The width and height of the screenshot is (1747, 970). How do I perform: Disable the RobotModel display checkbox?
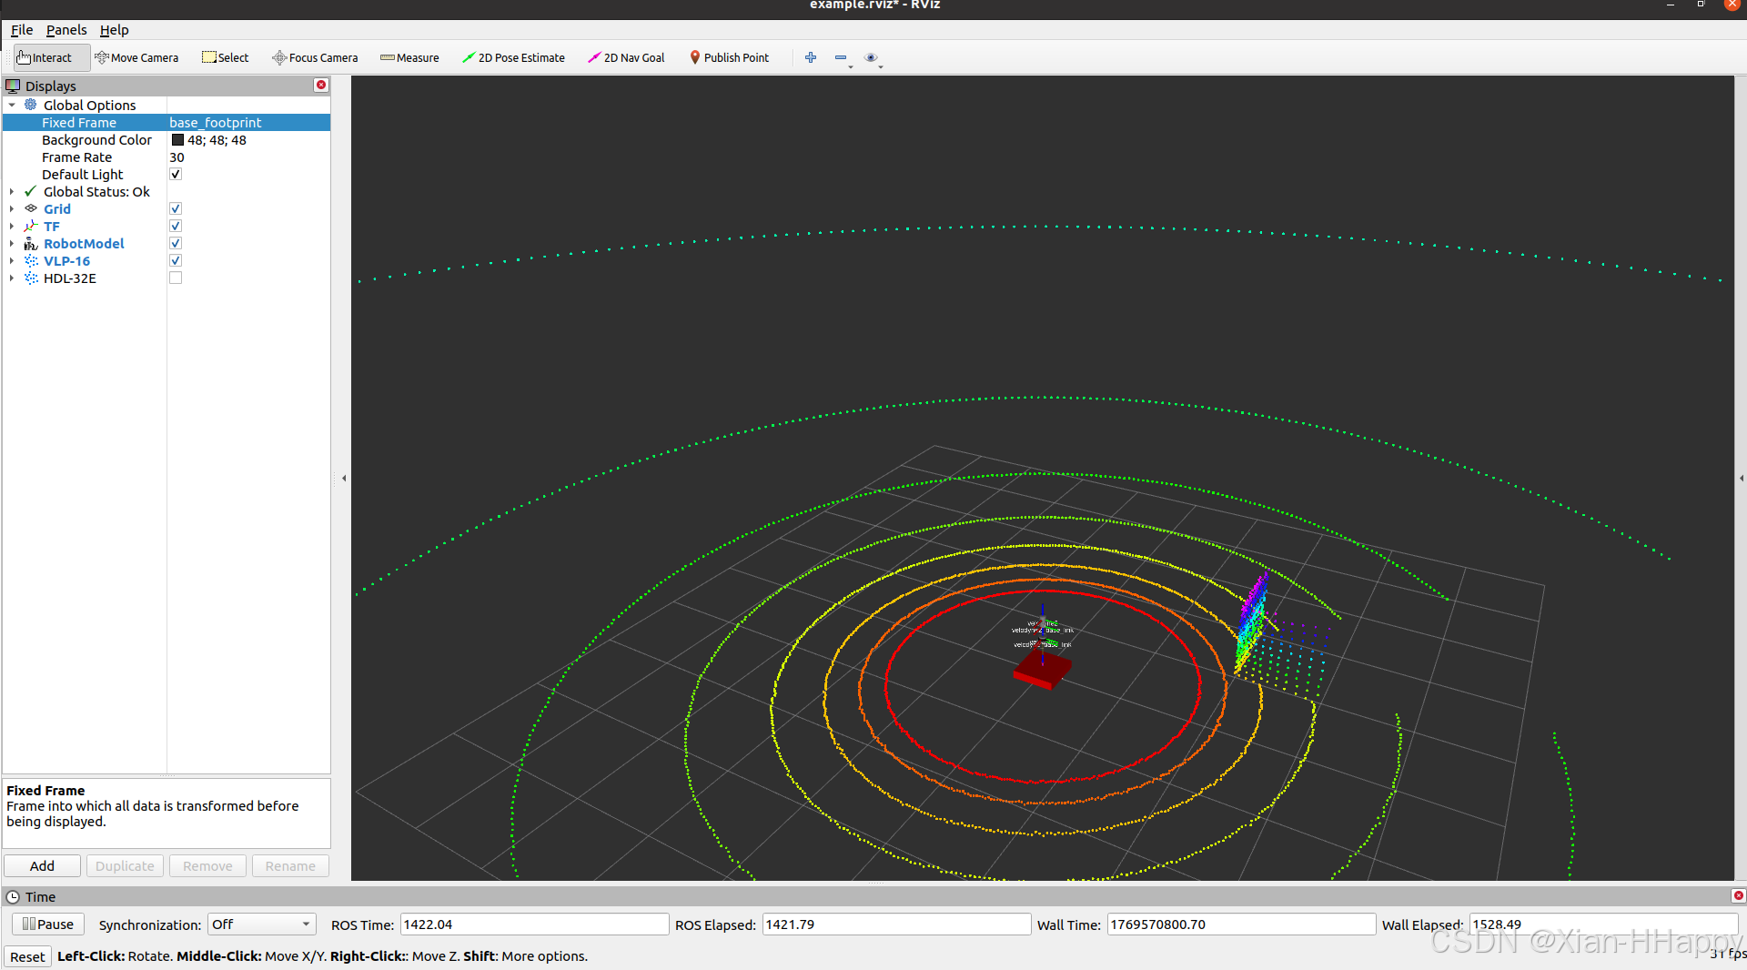176,243
